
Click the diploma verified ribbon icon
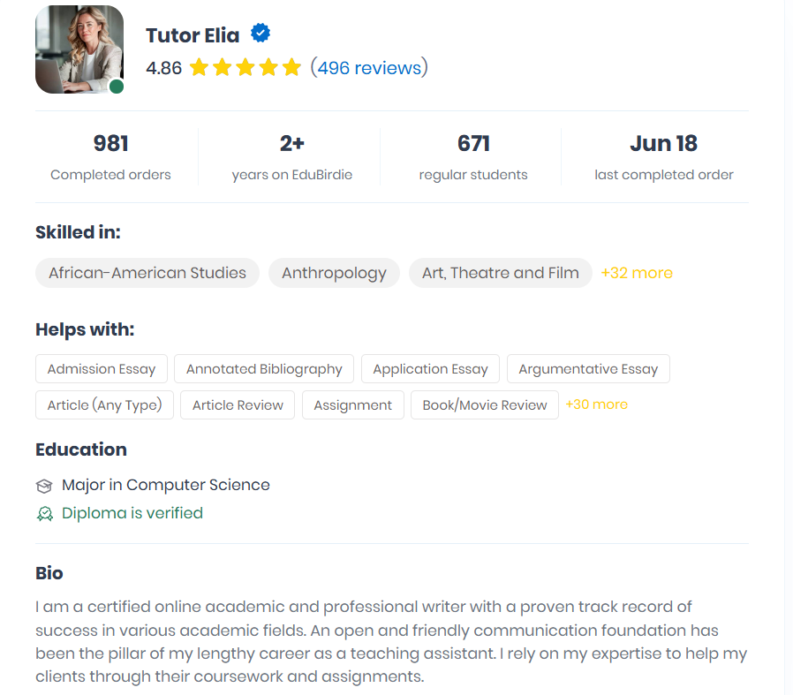[x=44, y=514]
